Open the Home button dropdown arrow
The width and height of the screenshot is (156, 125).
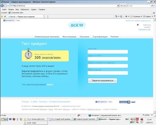(x=119, y=16)
